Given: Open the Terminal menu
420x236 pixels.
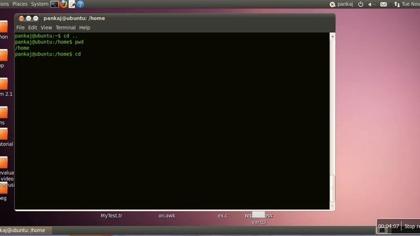Looking at the screenshot, I should [x=66, y=28].
